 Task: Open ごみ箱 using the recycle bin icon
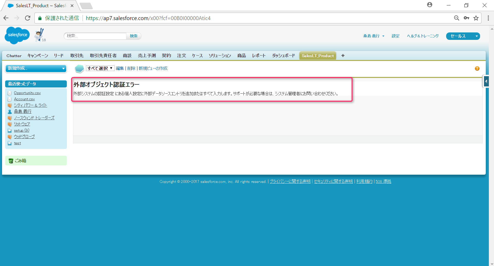[11, 160]
